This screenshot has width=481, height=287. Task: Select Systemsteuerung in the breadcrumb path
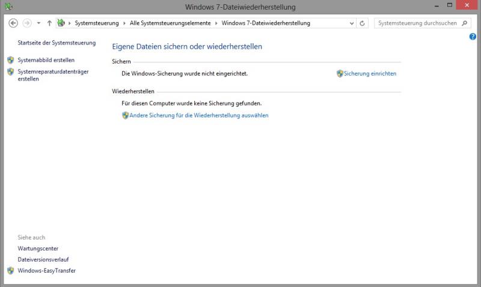click(97, 23)
